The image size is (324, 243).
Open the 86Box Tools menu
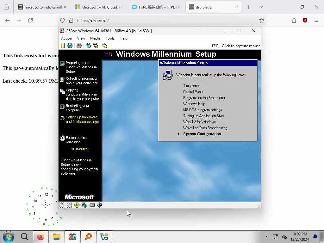(110, 38)
